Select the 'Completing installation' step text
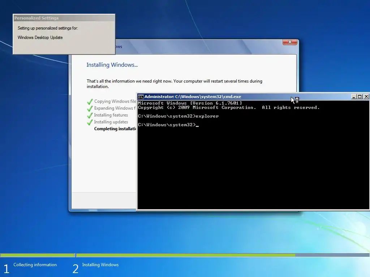The width and height of the screenshot is (370, 277). [x=115, y=129]
